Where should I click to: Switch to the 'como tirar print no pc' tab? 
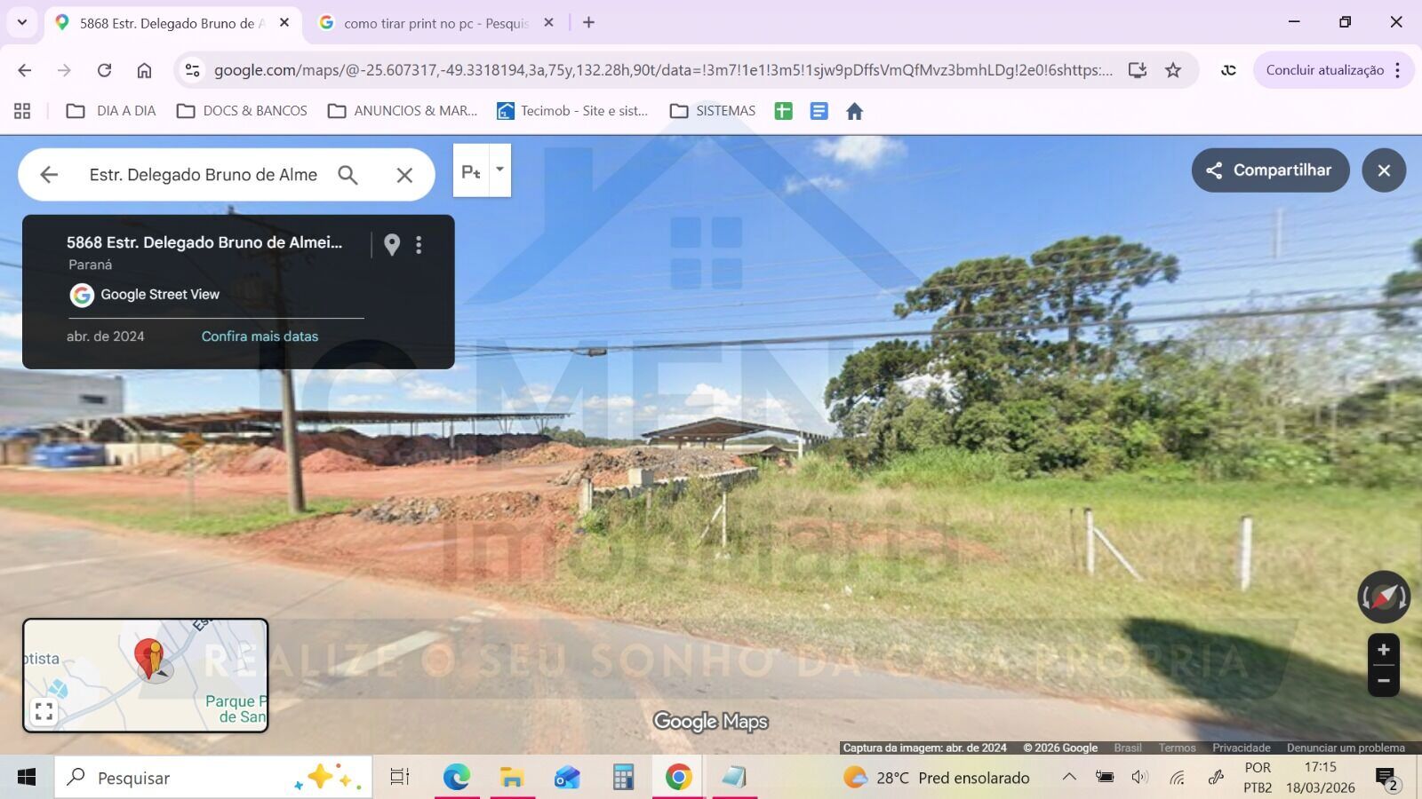click(x=435, y=23)
